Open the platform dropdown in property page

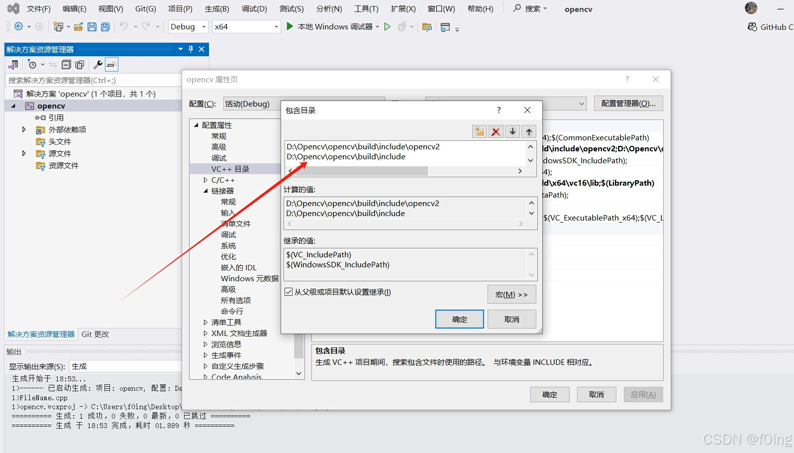point(582,104)
